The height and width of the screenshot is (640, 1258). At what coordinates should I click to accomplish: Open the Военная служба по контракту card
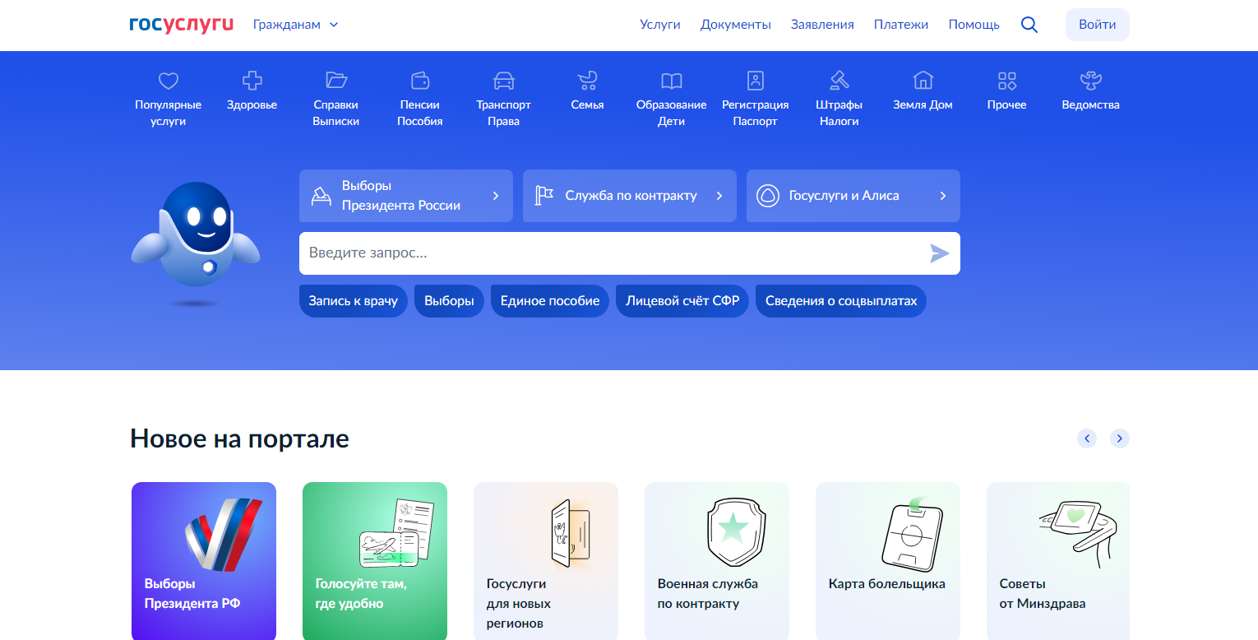click(717, 561)
